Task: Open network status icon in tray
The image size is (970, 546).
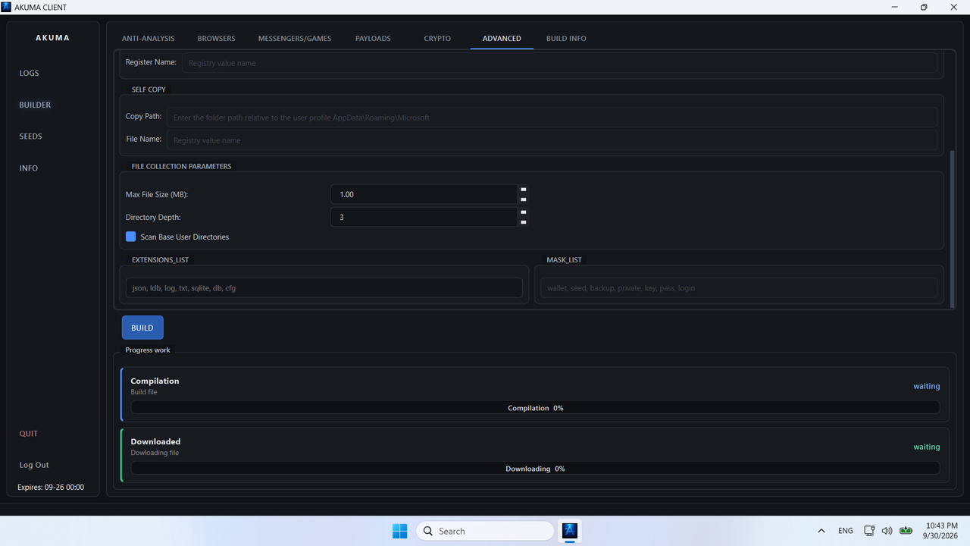Action: coord(868,531)
